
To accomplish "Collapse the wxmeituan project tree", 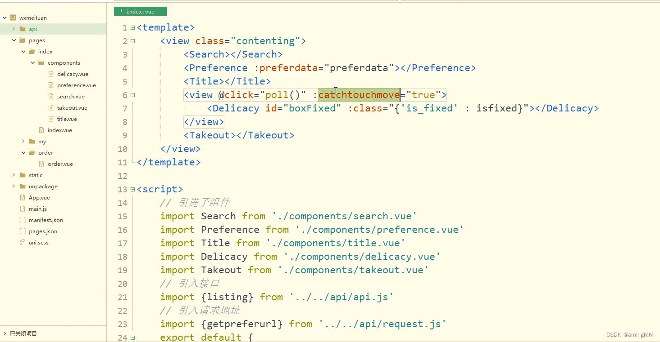I will pyautogui.click(x=5, y=18).
